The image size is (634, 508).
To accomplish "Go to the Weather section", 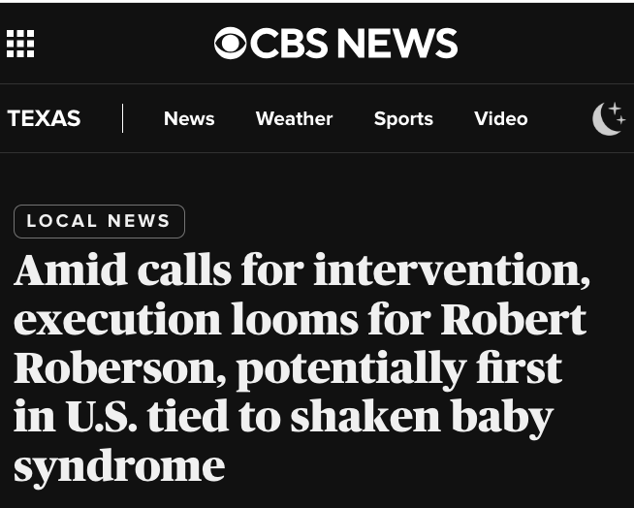I will (294, 118).
